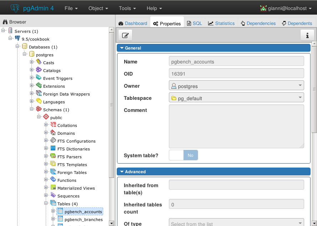Click the info help button
Viewport: 317px width, 226px height.
click(307, 35)
